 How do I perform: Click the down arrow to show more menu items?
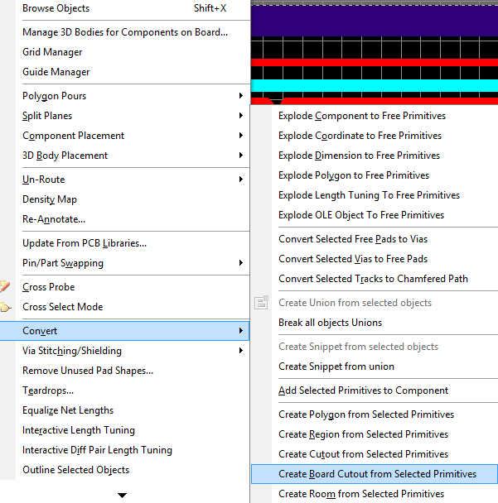(x=122, y=496)
